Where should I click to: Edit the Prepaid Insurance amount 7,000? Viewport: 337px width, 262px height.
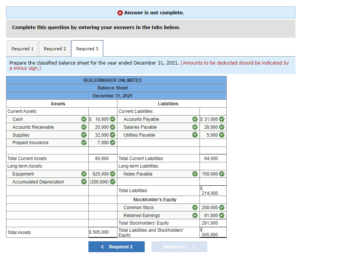pos(103,143)
